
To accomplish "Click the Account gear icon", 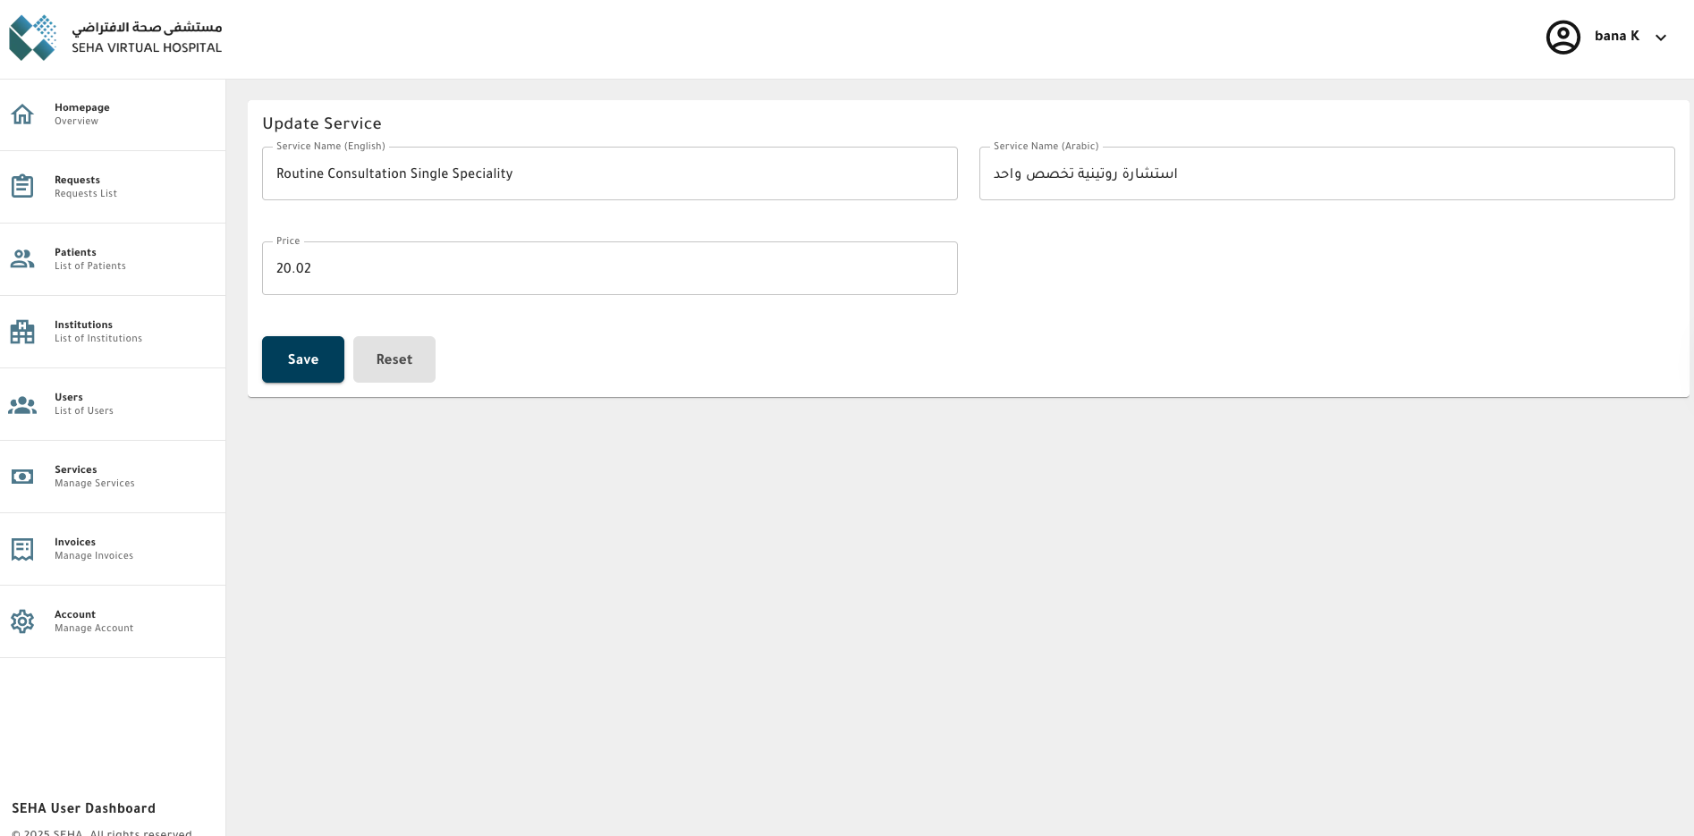I will click(x=22, y=621).
